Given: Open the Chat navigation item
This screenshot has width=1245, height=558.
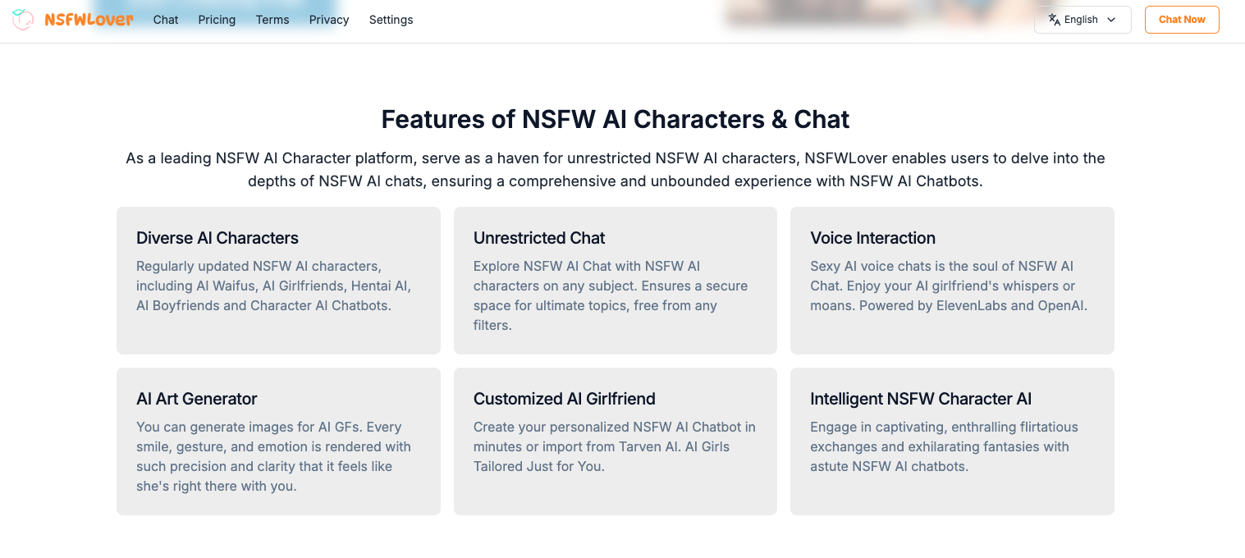Looking at the screenshot, I should click(x=166, y=20).
